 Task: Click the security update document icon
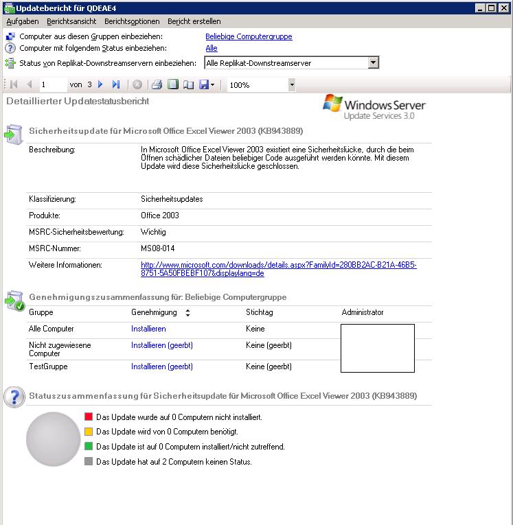click(14, 135)
